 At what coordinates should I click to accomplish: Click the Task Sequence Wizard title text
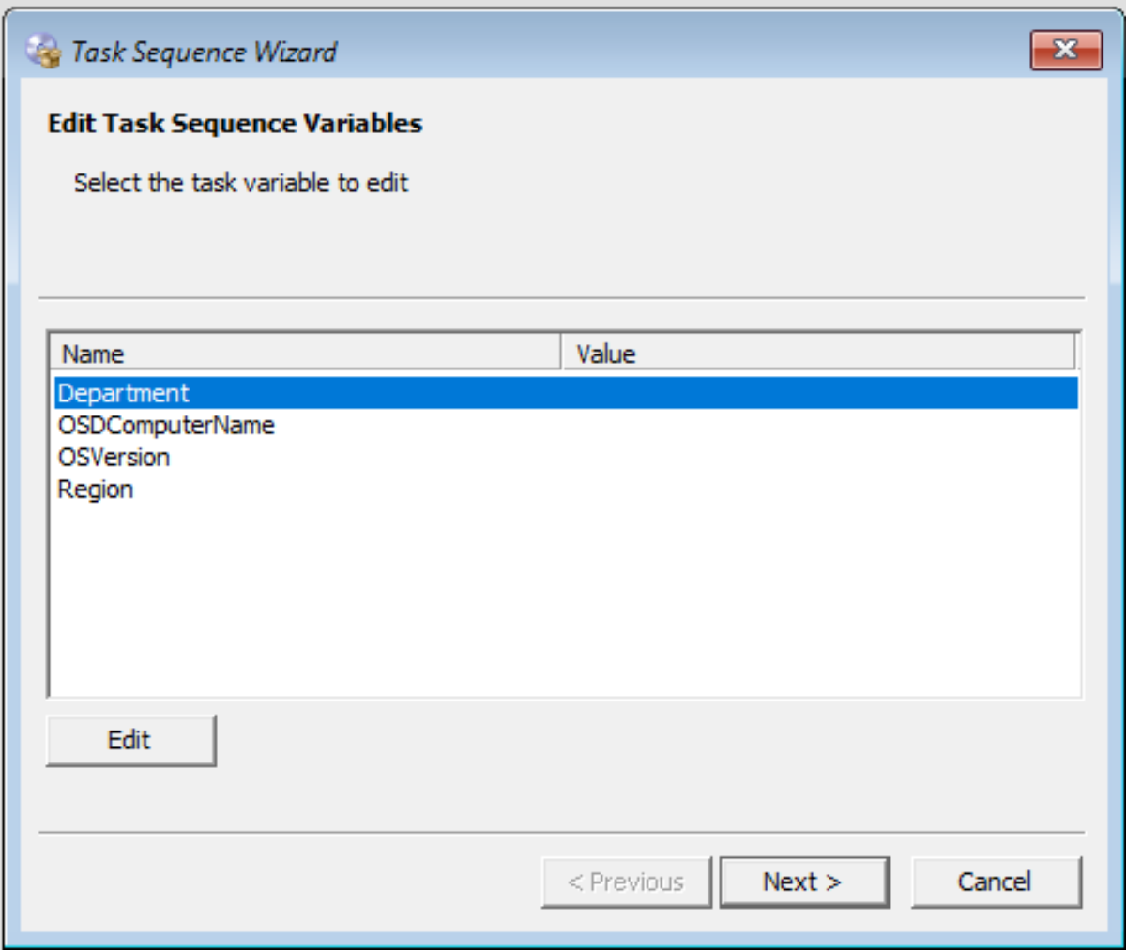tap(205, 52)
